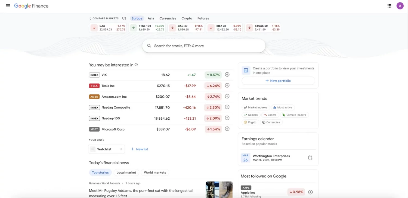Open the Losers trend chip
This screenshot has width=408, height=198.
click(270, 115)
